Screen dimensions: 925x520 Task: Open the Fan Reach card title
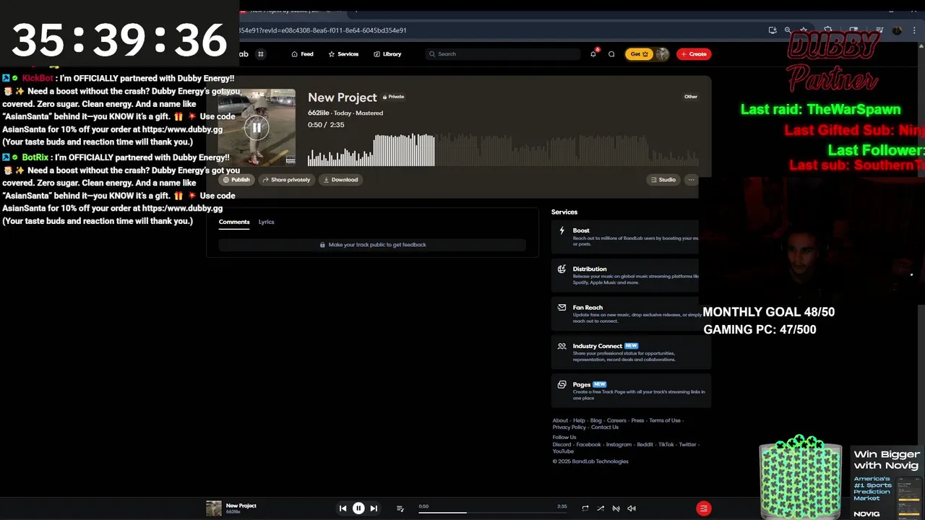point(588,307)
